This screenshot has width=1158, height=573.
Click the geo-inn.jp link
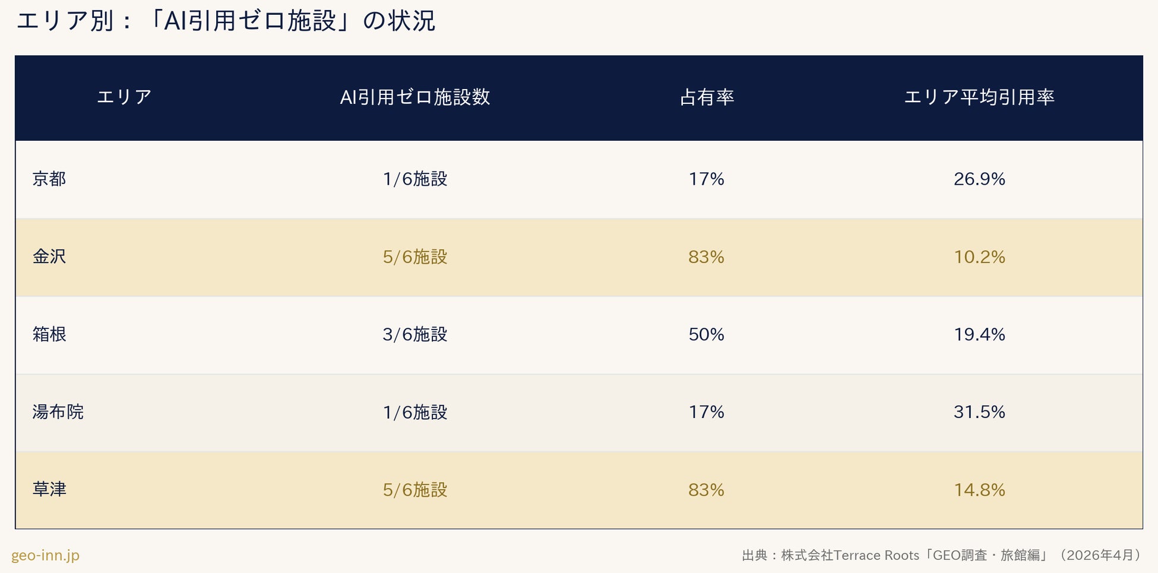tap(45, 555)
